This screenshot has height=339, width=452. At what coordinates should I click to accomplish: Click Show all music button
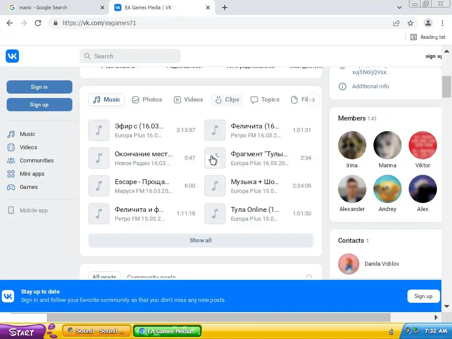click(x=201, y=241)
